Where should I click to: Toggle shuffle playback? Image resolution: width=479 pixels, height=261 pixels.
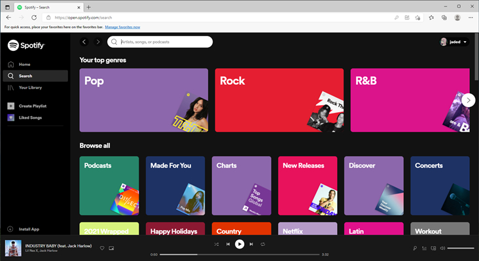point(217,244)
